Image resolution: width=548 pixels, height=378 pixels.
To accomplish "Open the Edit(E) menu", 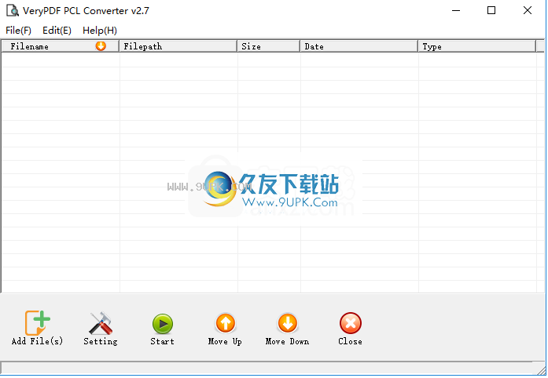I will point(57,31).
